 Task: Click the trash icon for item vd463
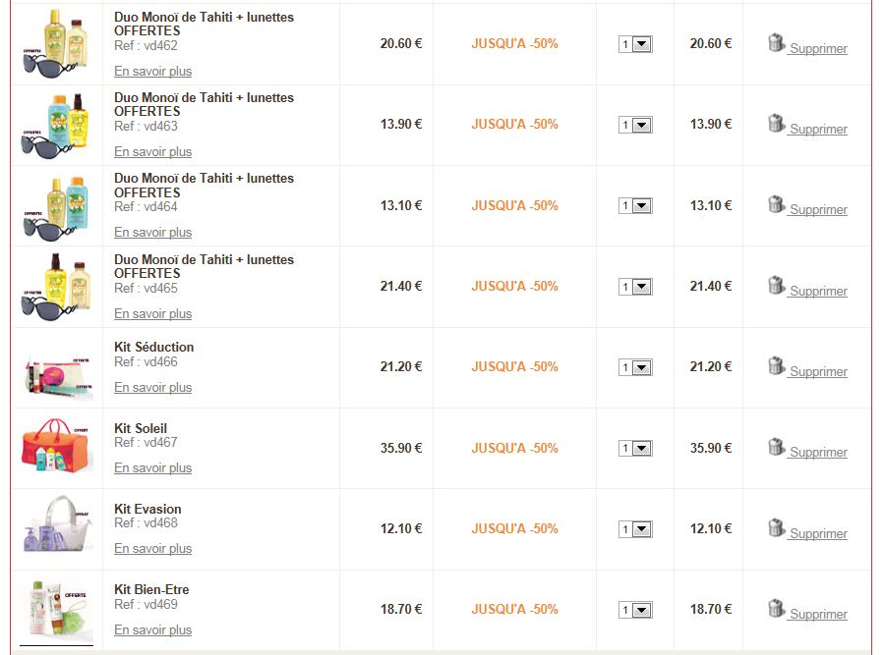click(776, 124)
